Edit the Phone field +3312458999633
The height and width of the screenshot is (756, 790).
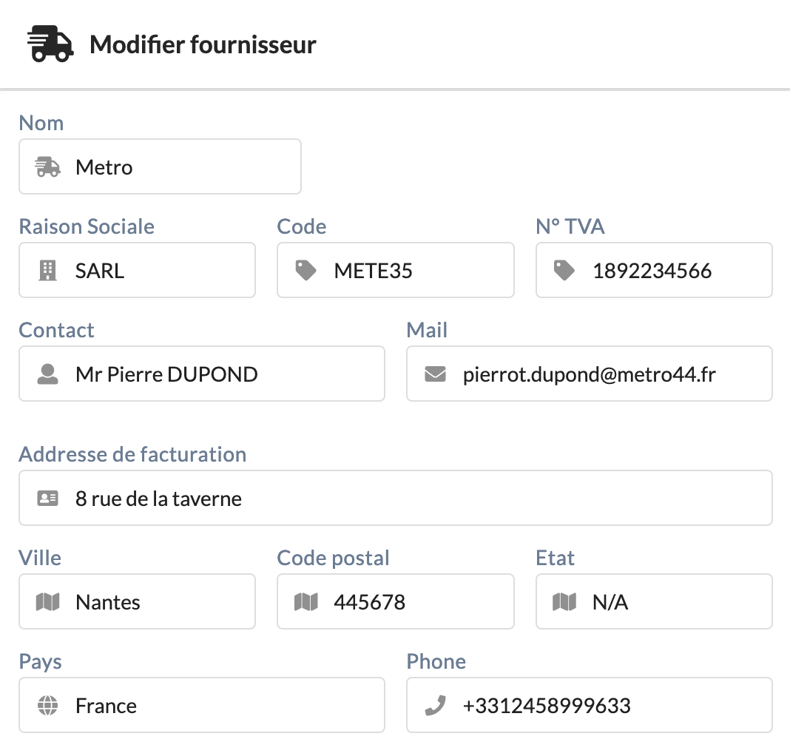coord(590,706)
